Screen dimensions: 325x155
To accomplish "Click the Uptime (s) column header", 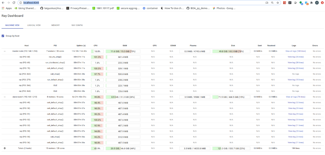I will tap(81, 46).
